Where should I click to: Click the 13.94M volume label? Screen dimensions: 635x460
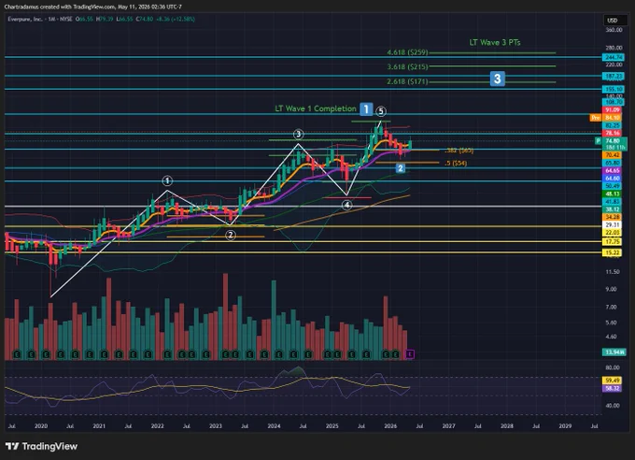pos(614,352)
